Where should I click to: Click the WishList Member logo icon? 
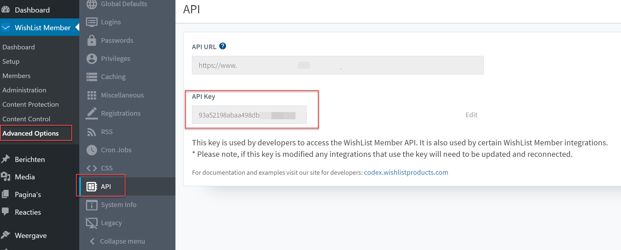coord(5,27)
